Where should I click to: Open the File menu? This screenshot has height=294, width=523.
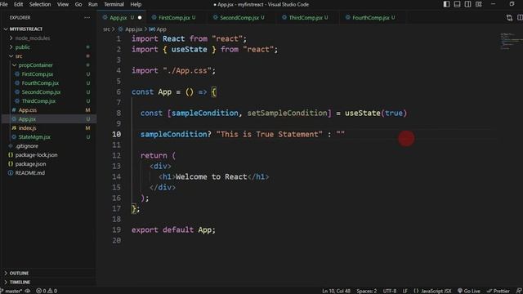point(4,4)
